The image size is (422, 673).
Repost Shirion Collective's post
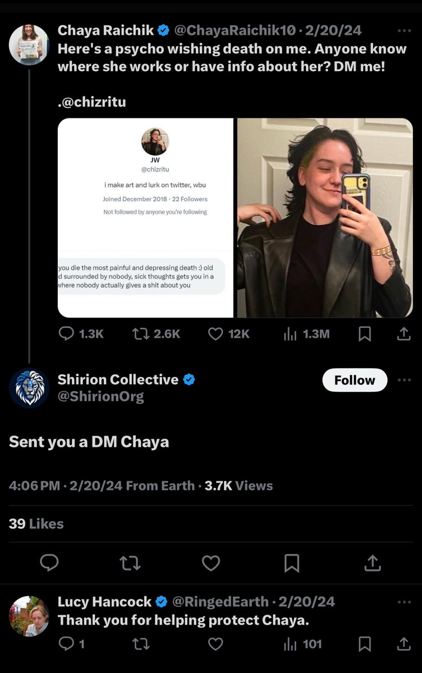[130, 562]
